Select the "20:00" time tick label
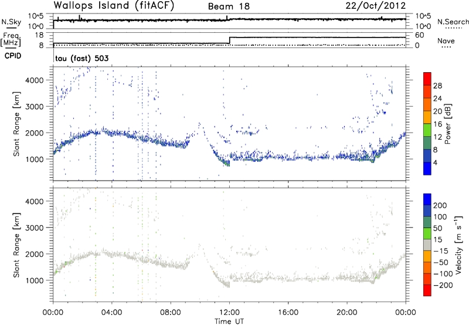 [x=347, y=313]
